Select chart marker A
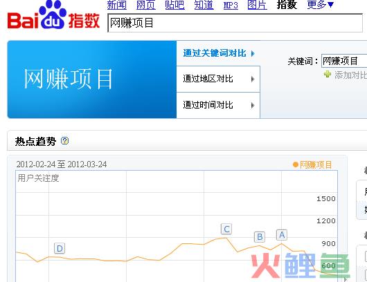This screenshot has height=282, width=367. (282, 235)
